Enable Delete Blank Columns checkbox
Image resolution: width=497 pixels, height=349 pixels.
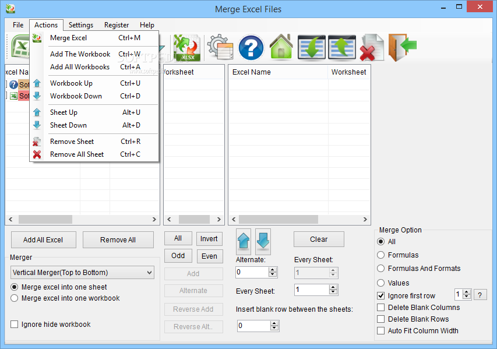point(381,308)
